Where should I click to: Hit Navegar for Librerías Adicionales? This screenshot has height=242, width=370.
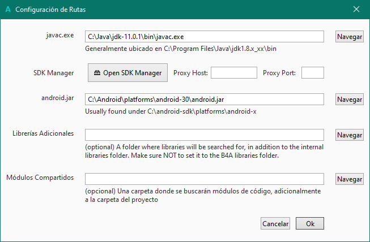click(x=349, y=135)
